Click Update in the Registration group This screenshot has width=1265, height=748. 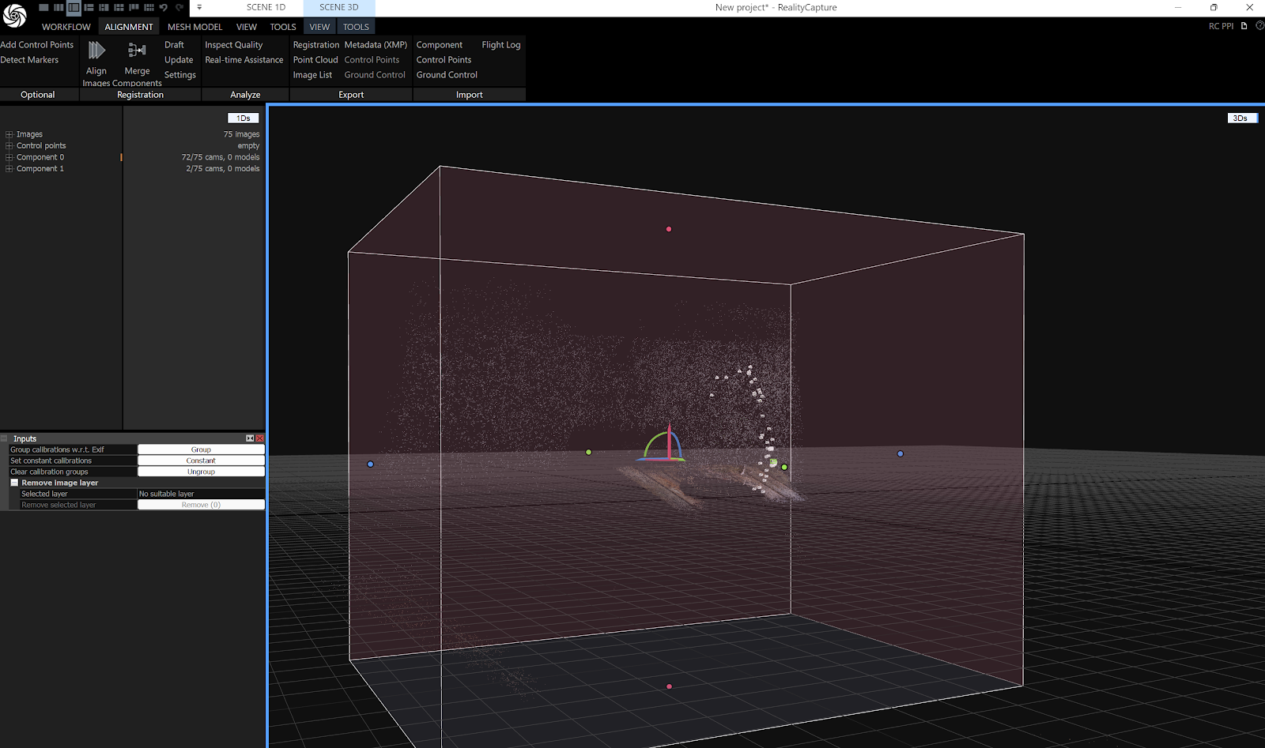coord(179,60)
